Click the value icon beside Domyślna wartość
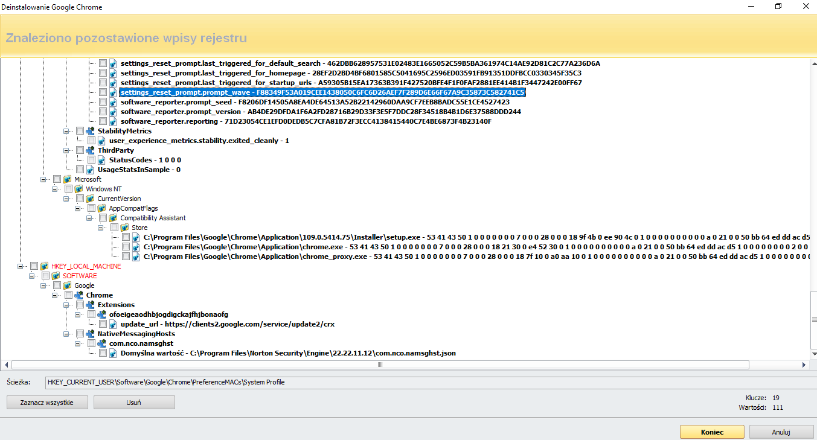Image resolution: width=817 pixels, height=440 pixels. point(114,353)
